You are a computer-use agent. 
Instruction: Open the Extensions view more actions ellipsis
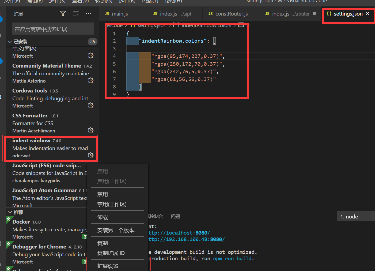[x=89, y=14]
